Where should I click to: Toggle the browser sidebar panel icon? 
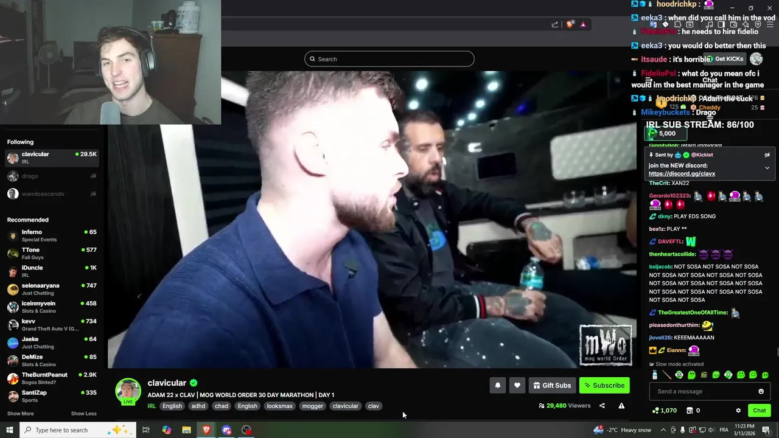(721, 24)
